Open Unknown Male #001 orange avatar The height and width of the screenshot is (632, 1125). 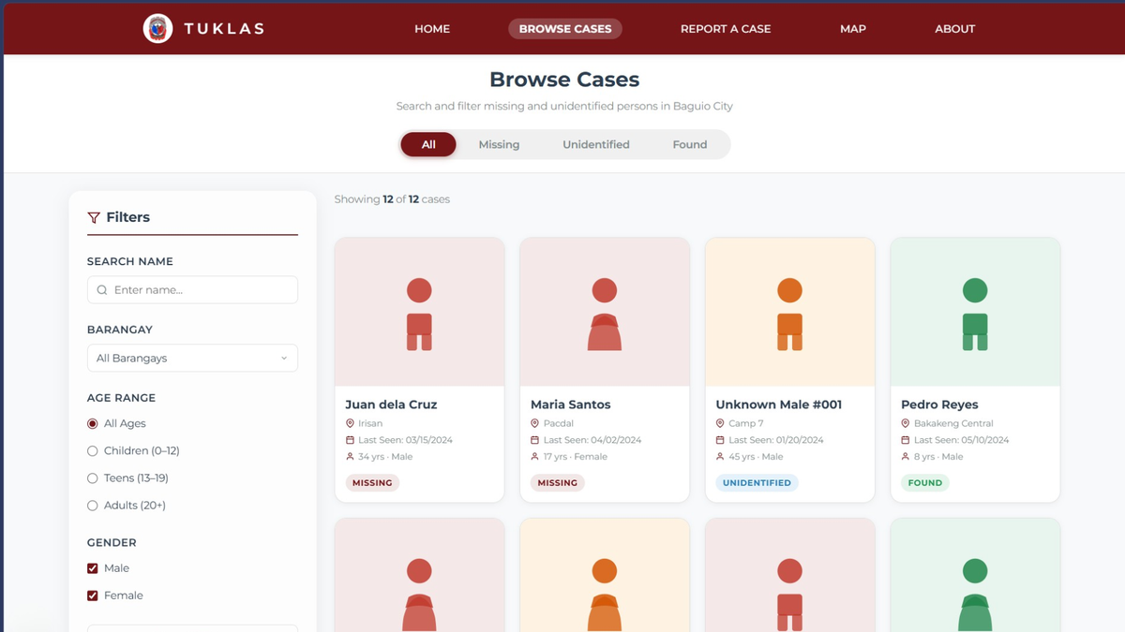tap(789, 314)
